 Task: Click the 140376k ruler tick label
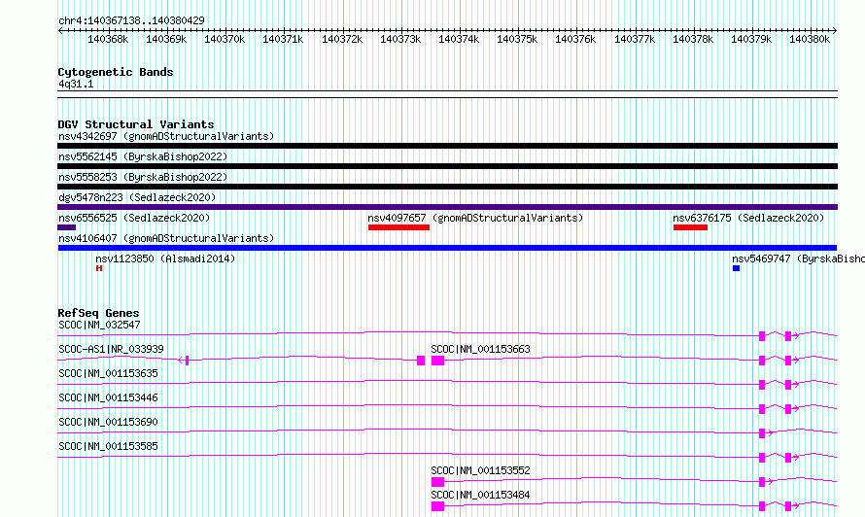click(575, 39)
